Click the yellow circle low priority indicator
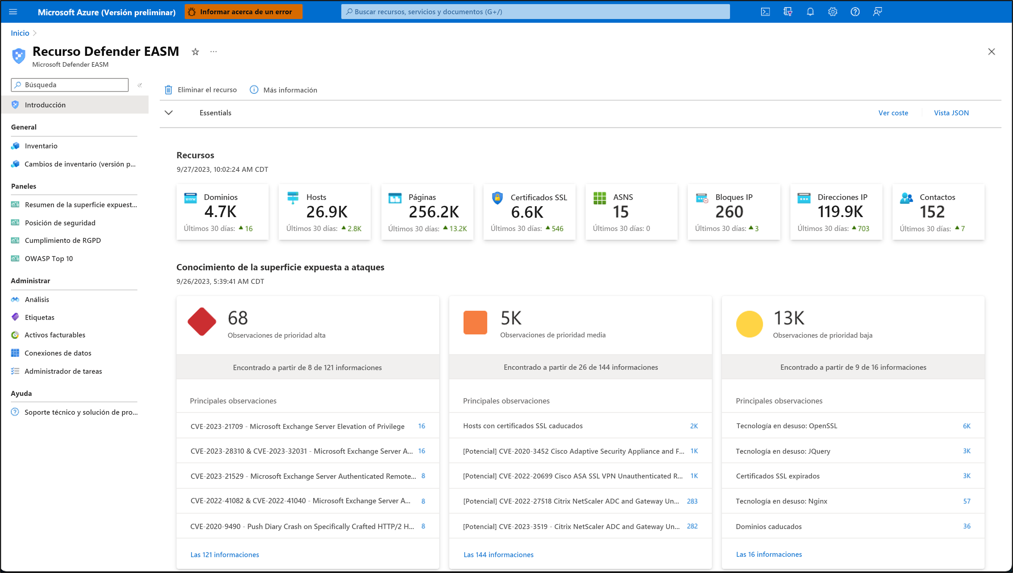Viewport: 1013px width, 573px height. click(749, 324)
